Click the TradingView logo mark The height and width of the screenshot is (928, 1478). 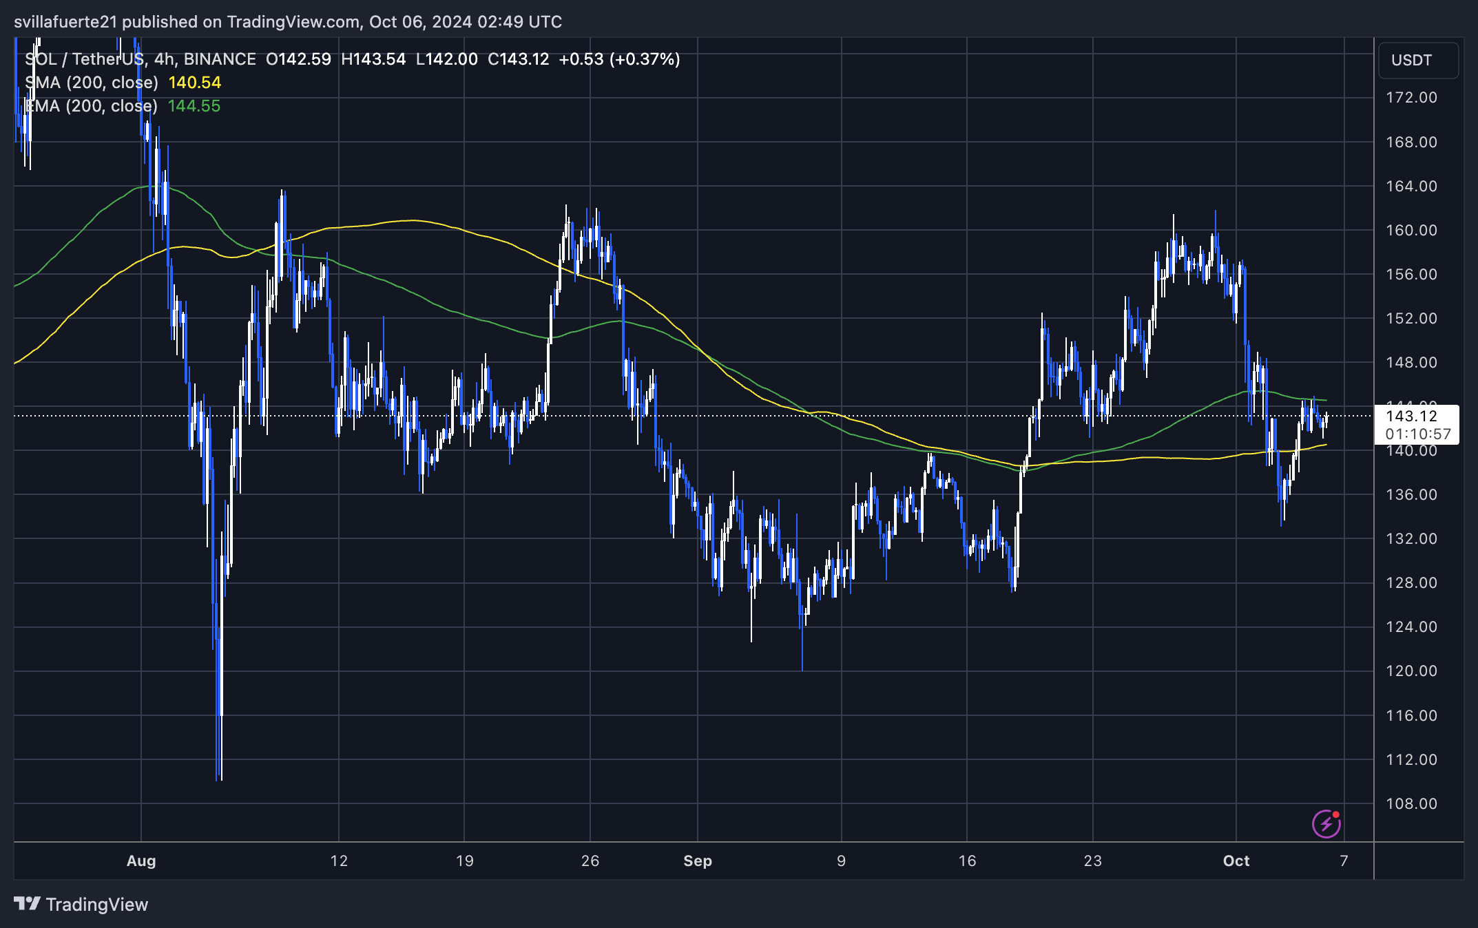click(x=27, y=904)
